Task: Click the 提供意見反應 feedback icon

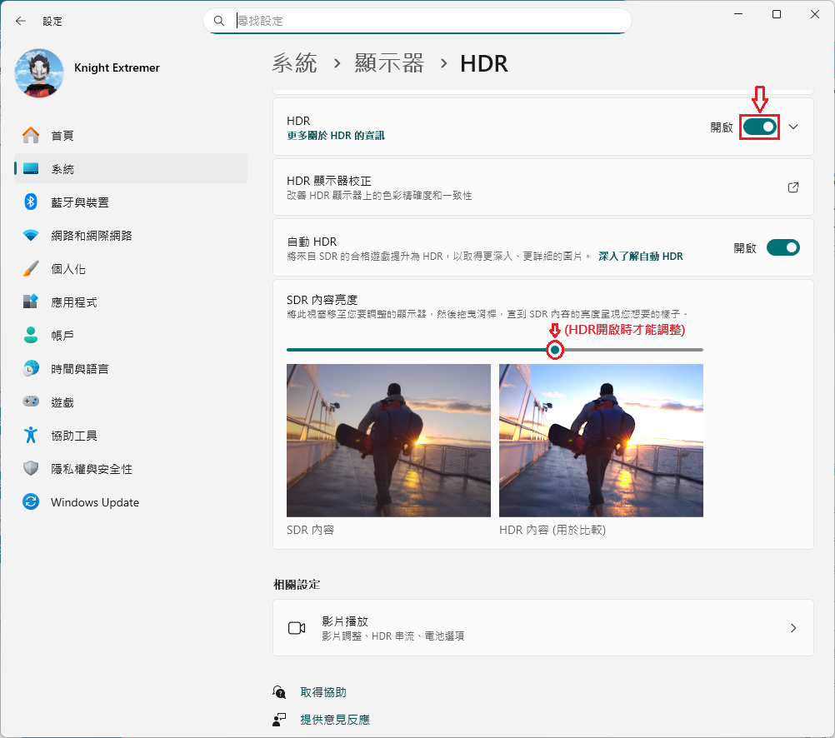Action: point(279,720)
